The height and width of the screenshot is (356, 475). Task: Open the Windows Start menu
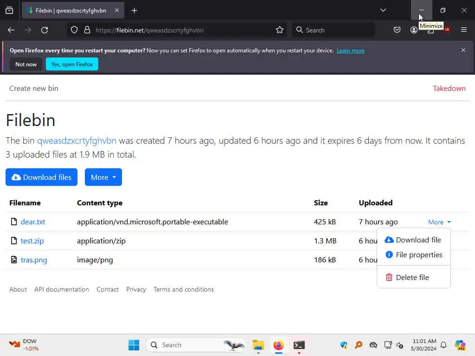(134, 345)
